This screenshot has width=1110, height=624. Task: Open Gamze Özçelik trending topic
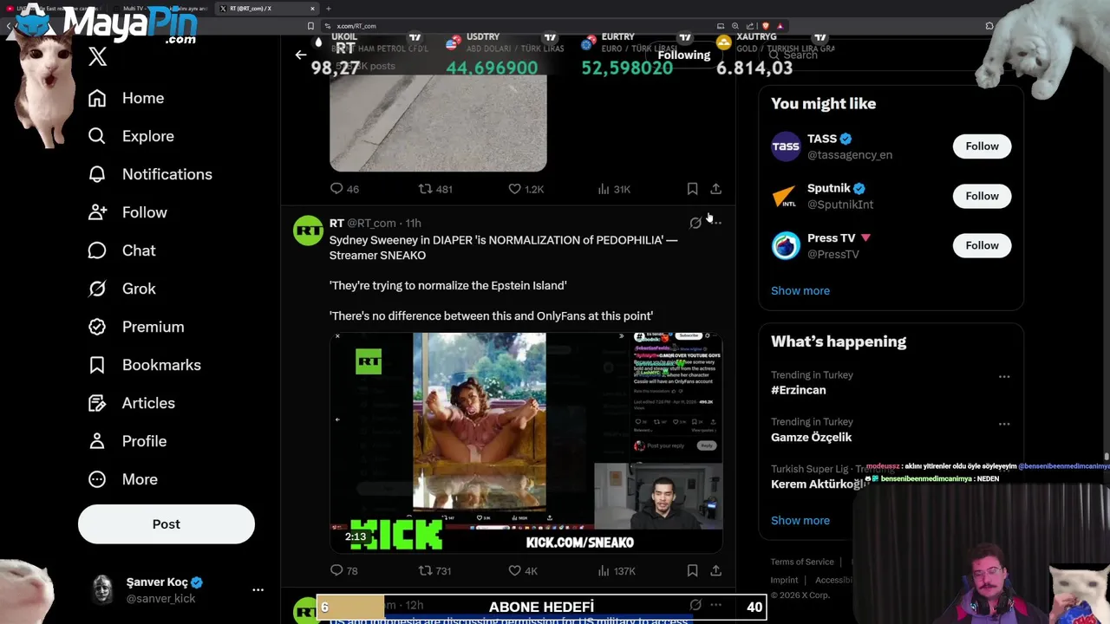[812, 437]
